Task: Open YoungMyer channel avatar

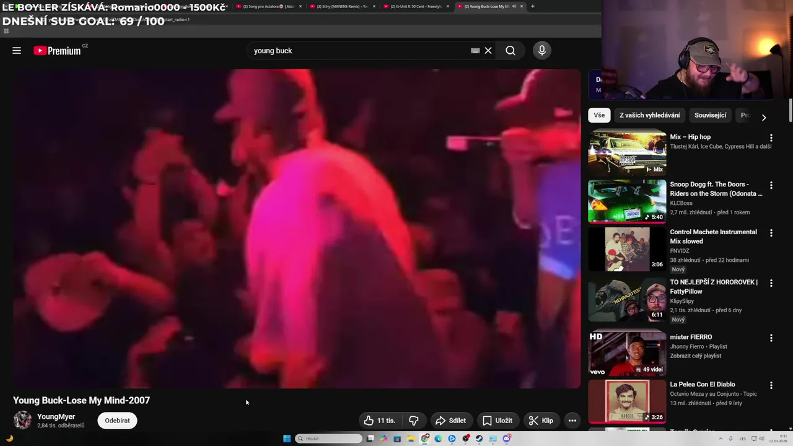Action: click(23, 421)
